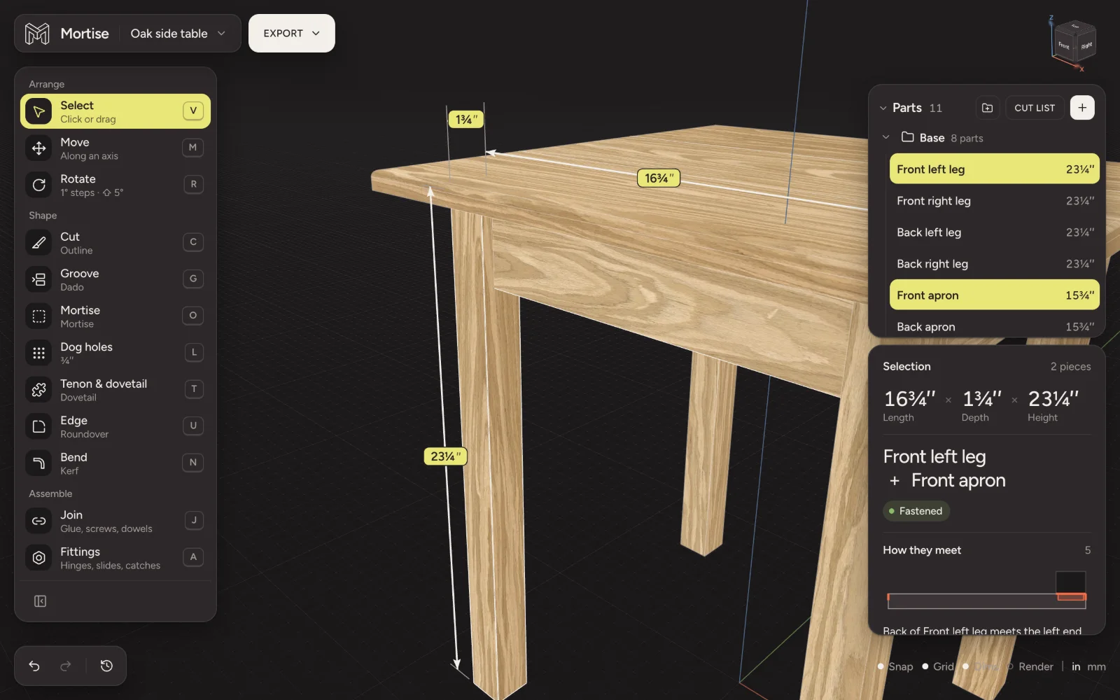The height and width of the screenshot is (700, 1120).
Task: Click the 23¼" dimension label on leg
Action: point(446,456)
